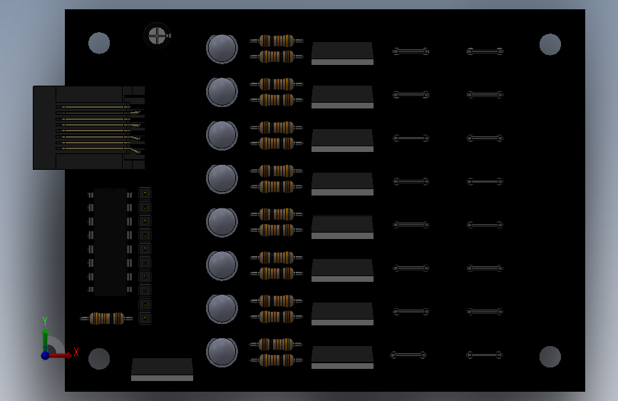This screenshot has height=401, width=618.
Task: Select the lone horizontal resistor below the DIP chip
Action: (106, 318)
